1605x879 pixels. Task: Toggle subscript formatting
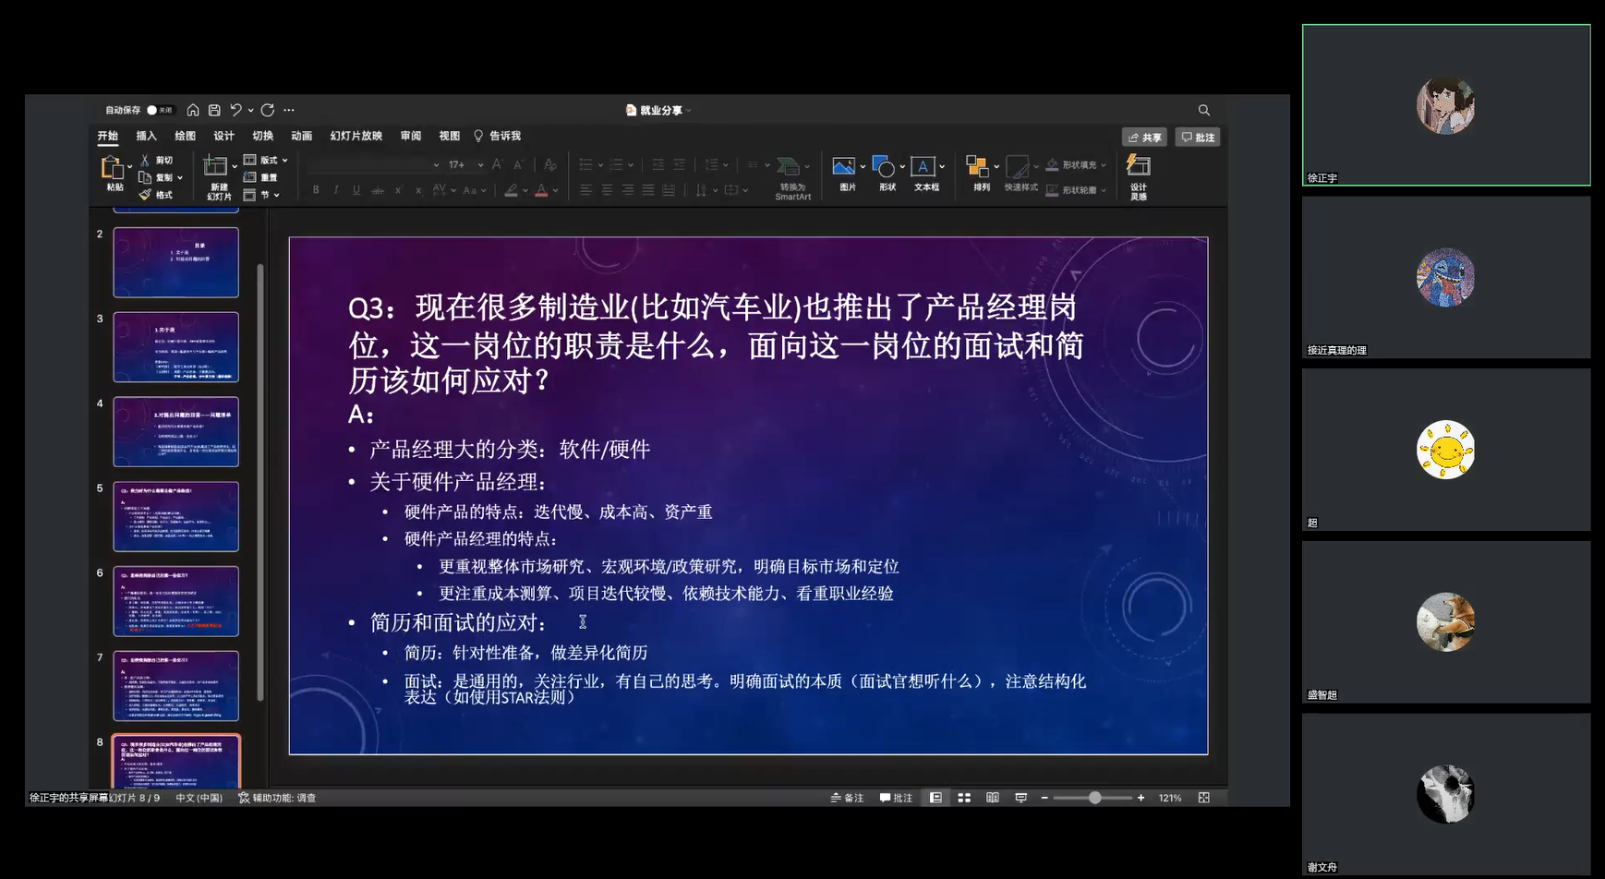click(418, 190)
